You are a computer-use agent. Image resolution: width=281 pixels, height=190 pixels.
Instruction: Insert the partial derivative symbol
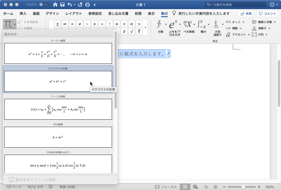tap(124, 31)
